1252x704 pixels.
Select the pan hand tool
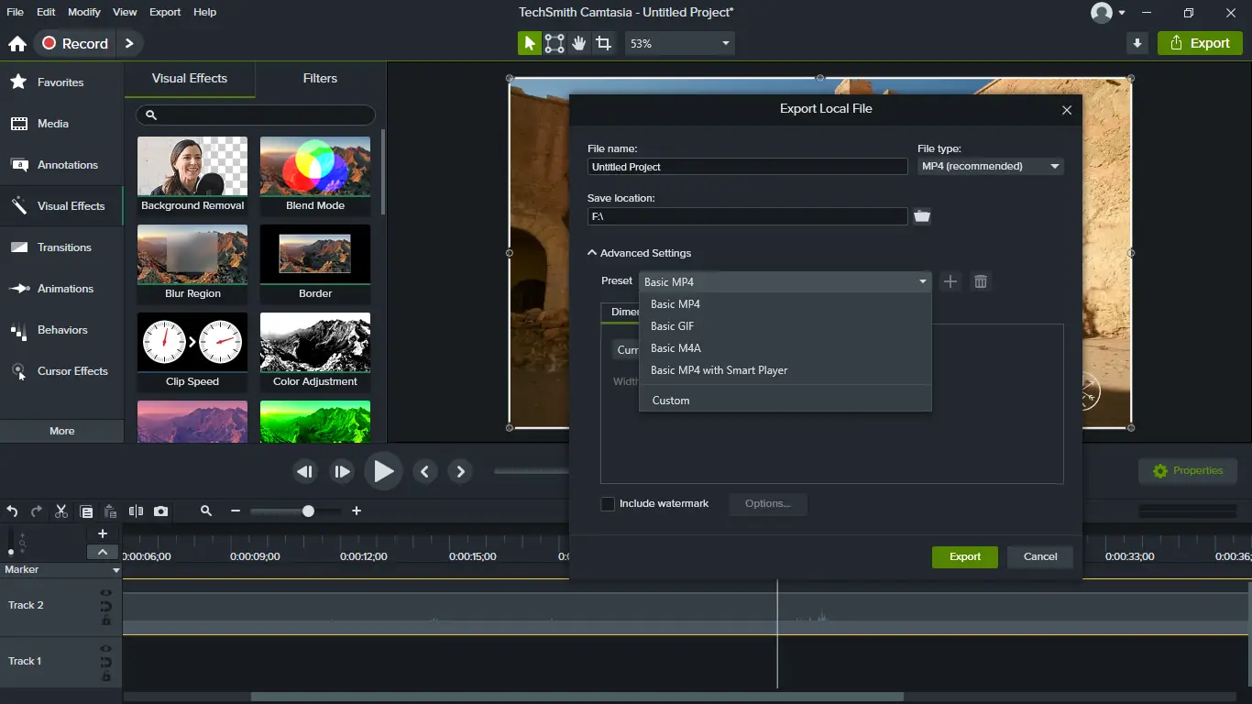click(578, 43)
